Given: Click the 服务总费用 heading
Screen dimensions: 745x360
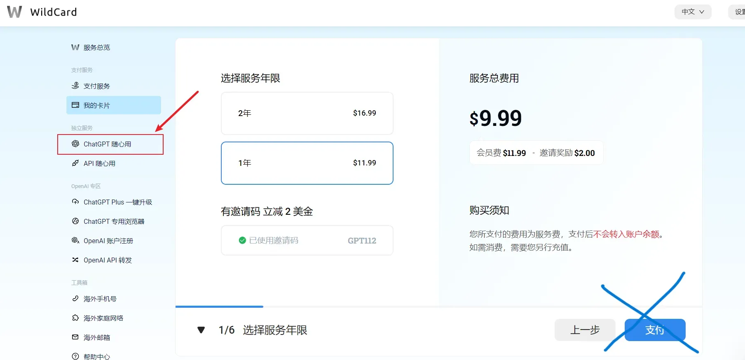Looking at the screenshot, I should (x=494, y=78).
